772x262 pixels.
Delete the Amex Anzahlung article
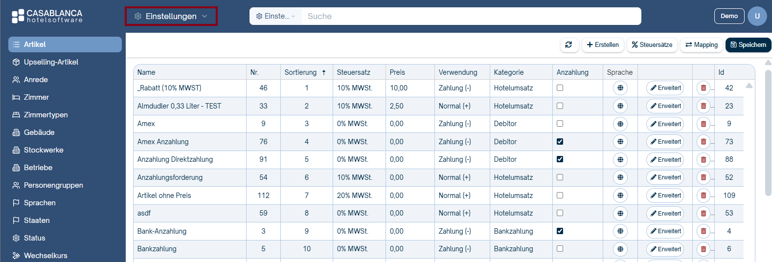(x=704, y=142)
